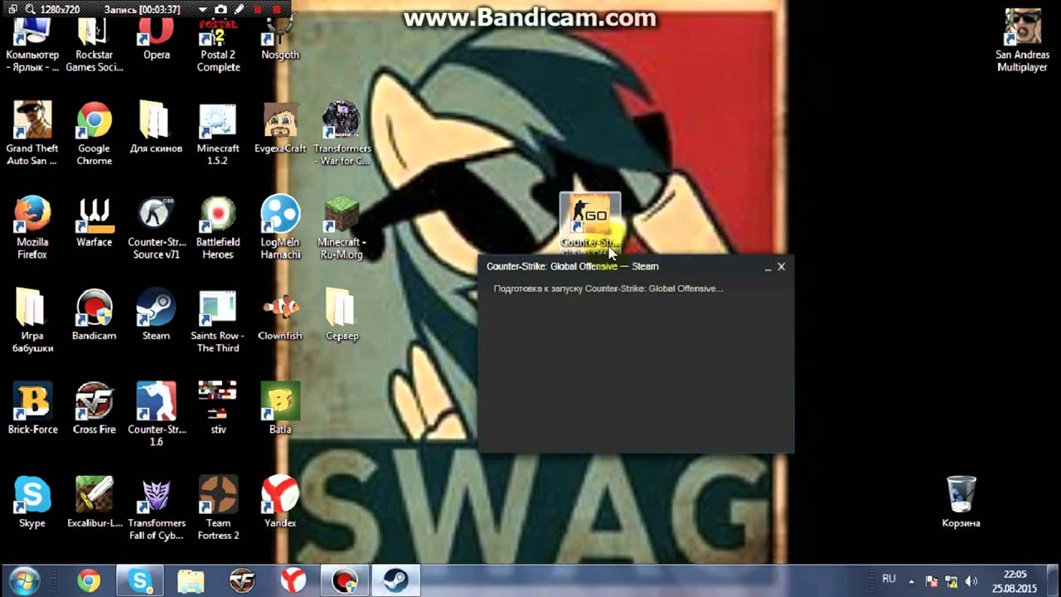Select the Excalibur-L desktop icon
The image size is (1061, 597).
94,502
